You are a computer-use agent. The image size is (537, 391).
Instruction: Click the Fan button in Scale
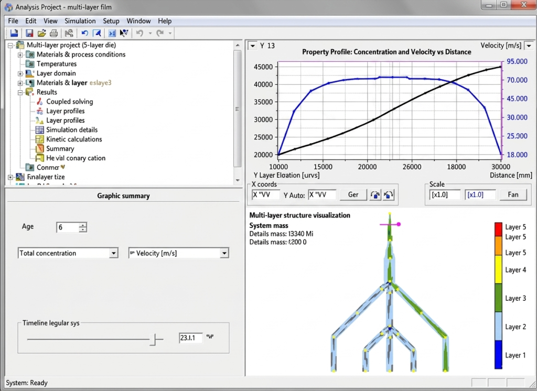tap(513, 195)
